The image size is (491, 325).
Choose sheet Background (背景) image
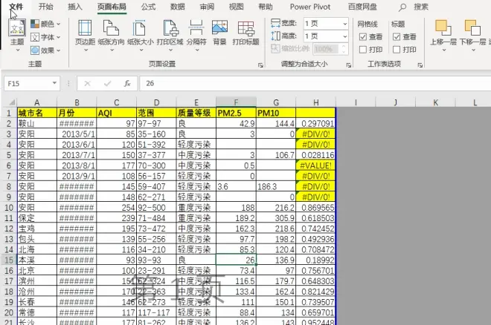(219, 33)
